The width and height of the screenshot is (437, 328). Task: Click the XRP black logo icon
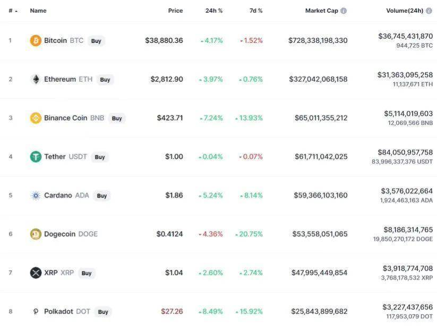coord(36,273)
